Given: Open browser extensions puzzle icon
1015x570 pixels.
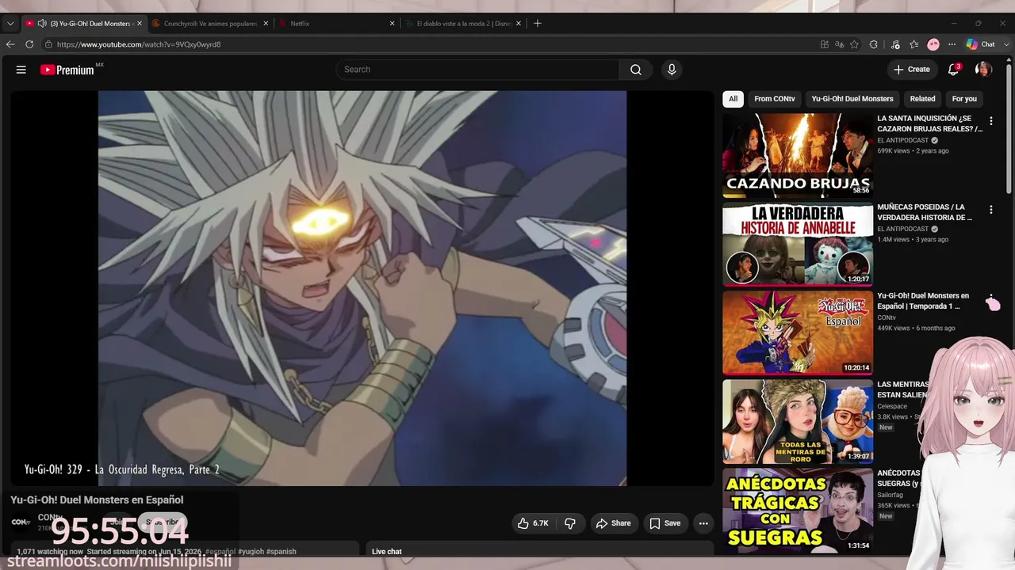Looking at the screenshot, I should (874, 44).
